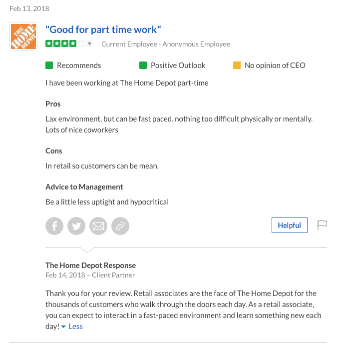Click the green Positive Outlook square
Screen dimensions: 337x344
point(143,65)
